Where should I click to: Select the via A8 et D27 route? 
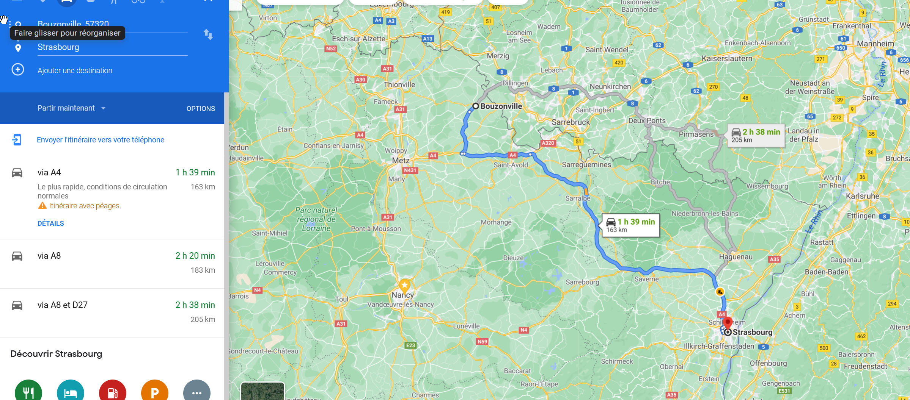coord(112,313)
